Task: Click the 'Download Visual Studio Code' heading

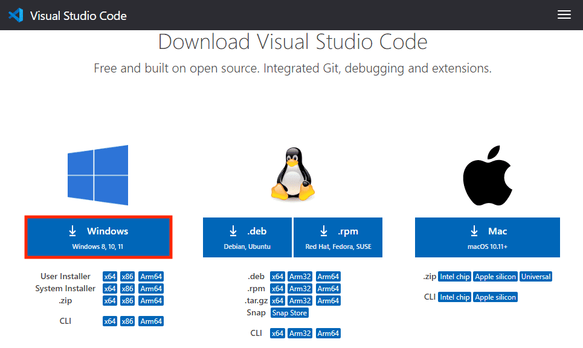Action: coord(292,41)
